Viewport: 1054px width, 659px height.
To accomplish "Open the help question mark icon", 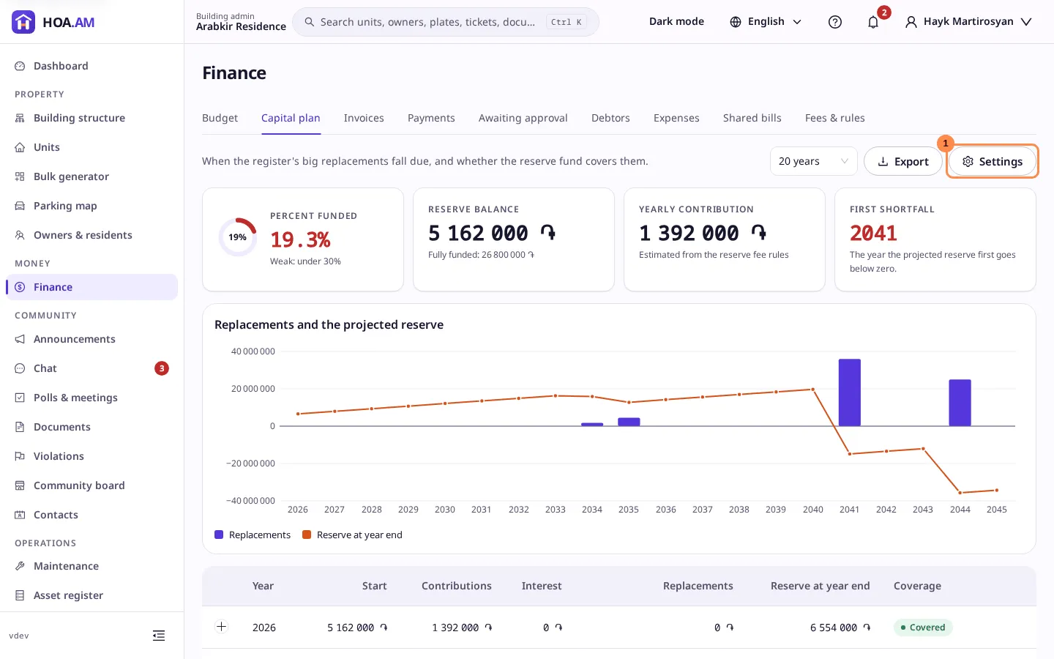I will pos(835,22).
